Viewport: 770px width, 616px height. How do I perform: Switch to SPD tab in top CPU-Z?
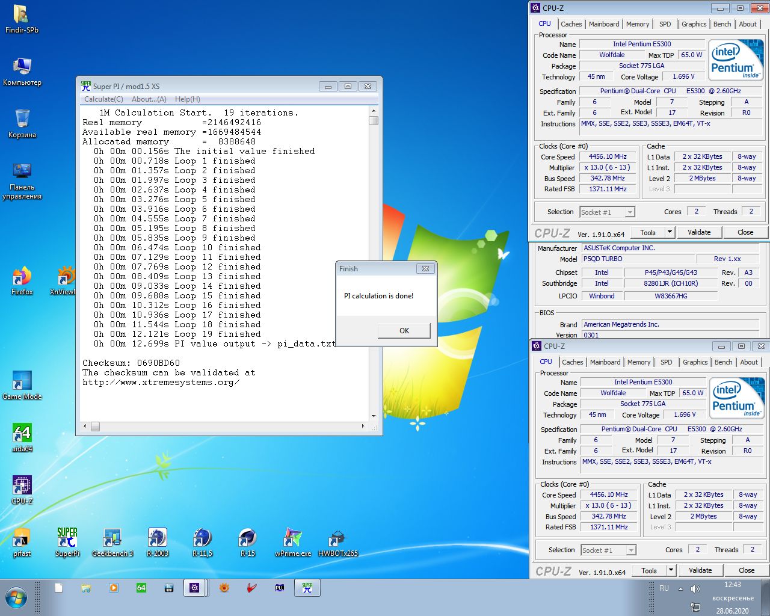coord(665,24)
